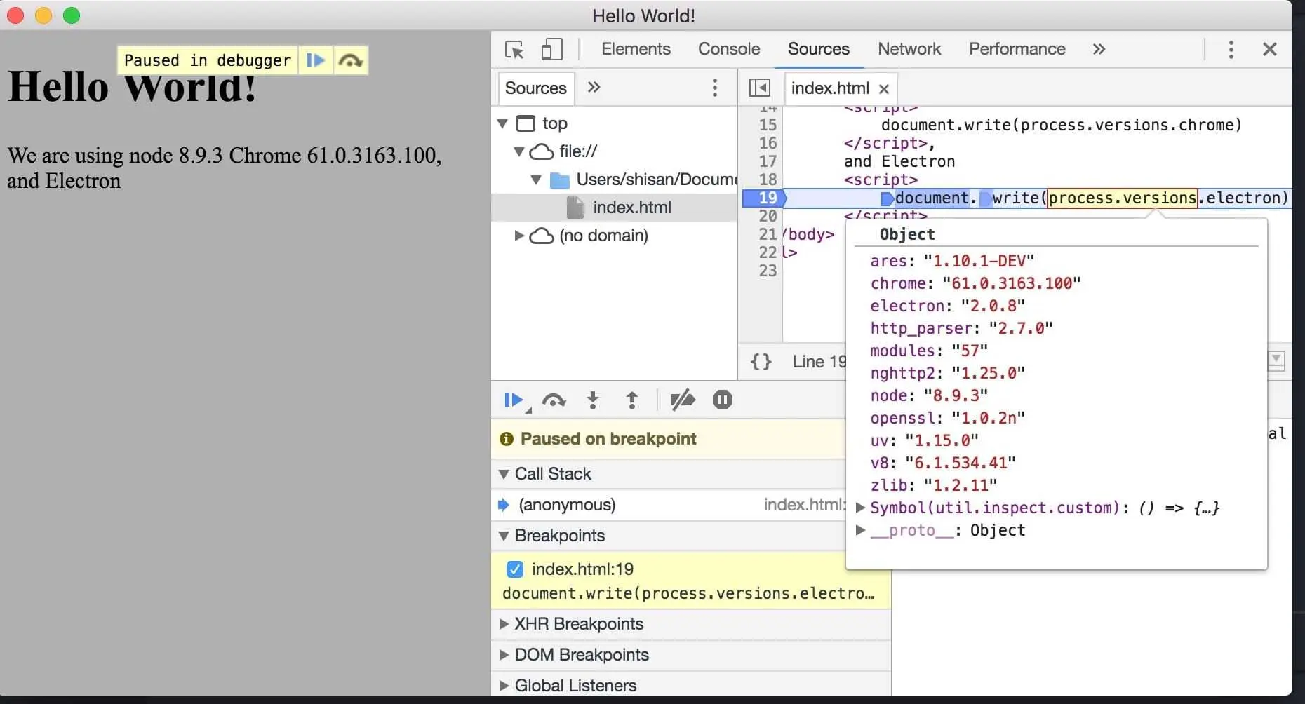
Task: Pretty print the source with braces icon
Action: [x=761, y=362]
